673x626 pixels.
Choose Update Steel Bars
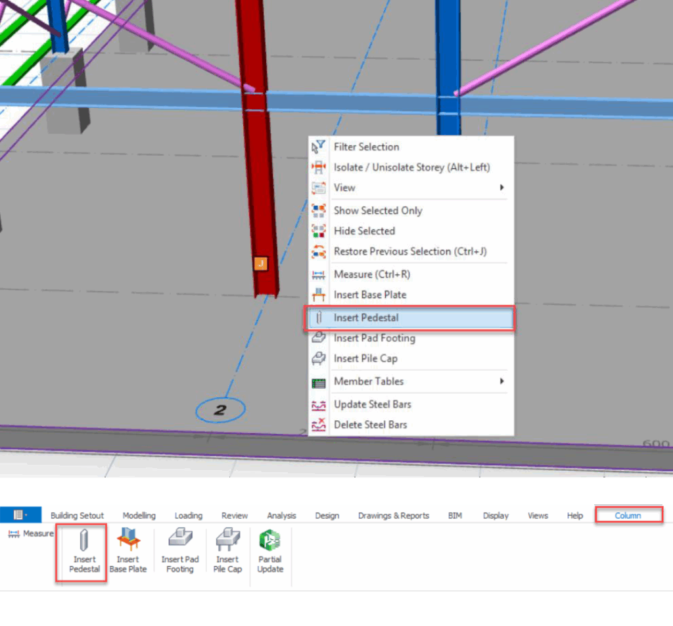(372, 404)
